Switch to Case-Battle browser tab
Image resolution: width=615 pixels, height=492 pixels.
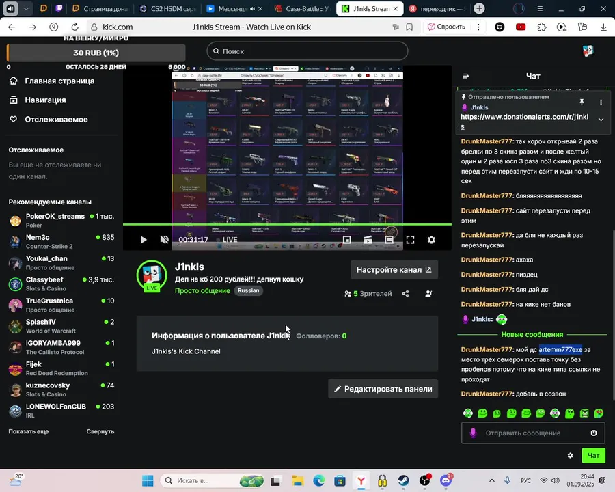303,9
